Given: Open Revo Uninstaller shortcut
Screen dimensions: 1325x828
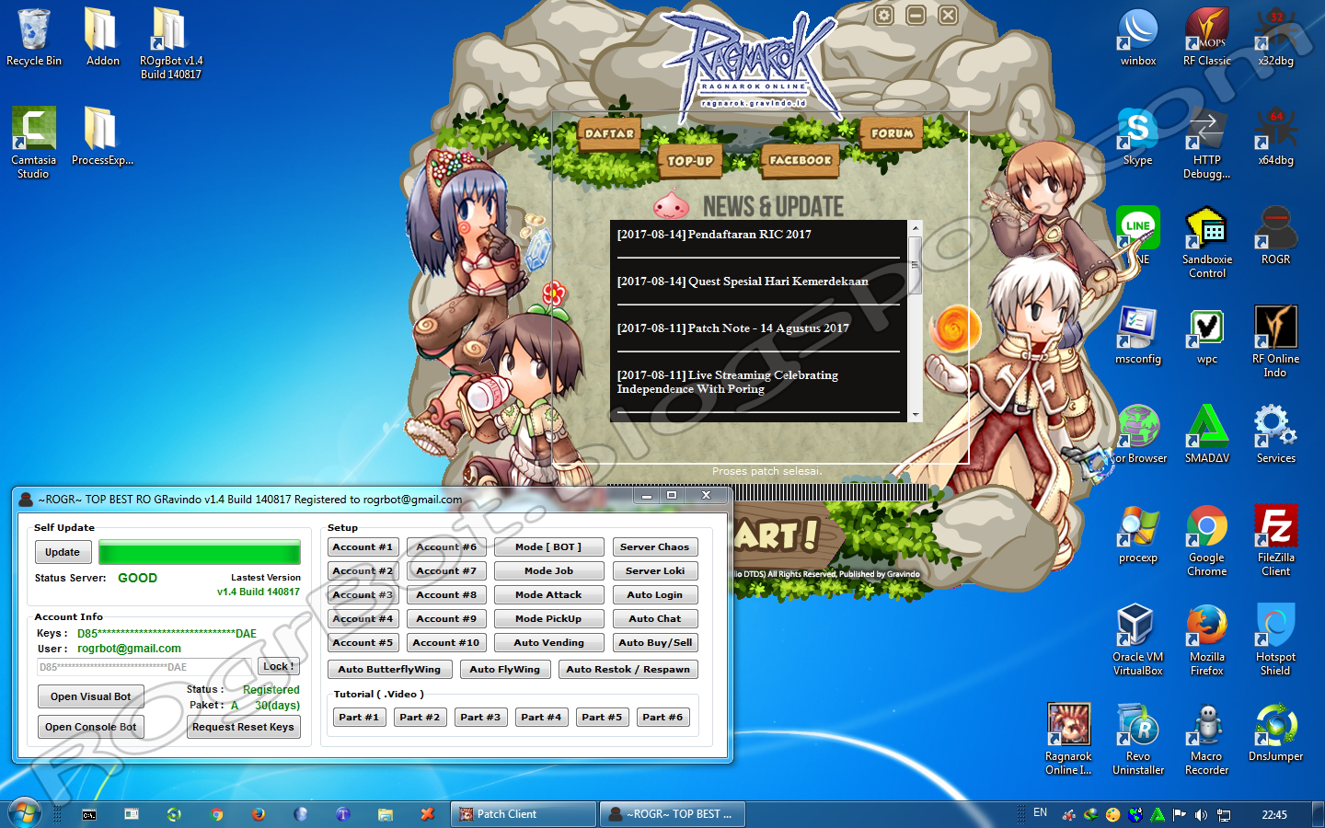Looking at the screenshot, I should pyautogui.click(x=1138, y=739).
